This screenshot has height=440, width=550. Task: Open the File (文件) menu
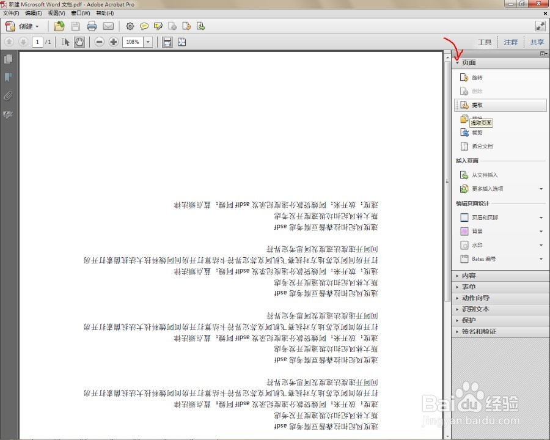pyautogui.click(x=11, y=13)
